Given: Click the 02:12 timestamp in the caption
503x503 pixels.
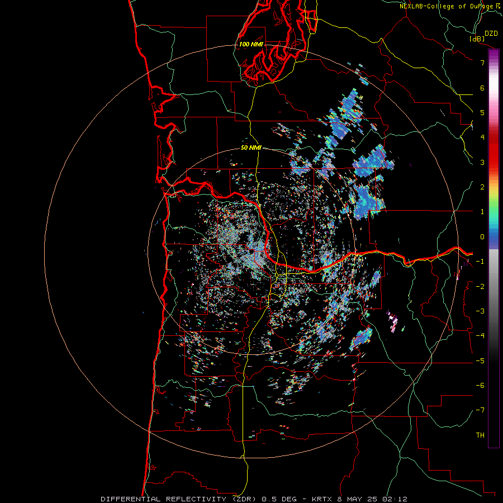Looking at the screenshot, I should click(x=395, y=499).
